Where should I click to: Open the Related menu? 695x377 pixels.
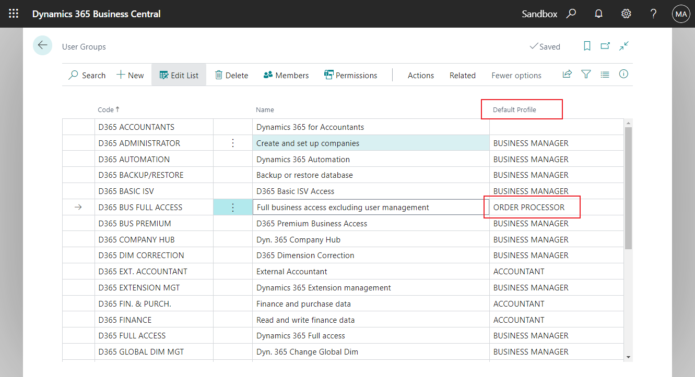pos(462,75)
